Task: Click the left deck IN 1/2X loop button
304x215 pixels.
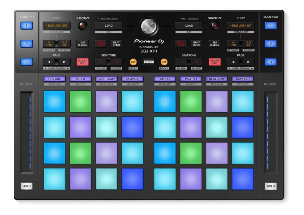Action: tap(49, 44)
